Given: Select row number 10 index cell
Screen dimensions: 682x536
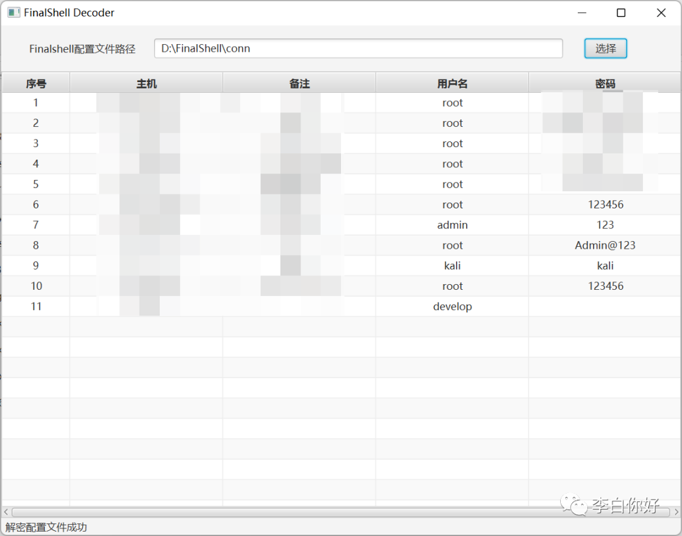Looking at the screenshot, I should [x=36, y=286].
